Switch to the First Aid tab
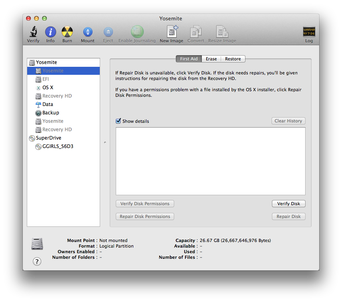The image size is (342, 302). [x=189, y=59]
